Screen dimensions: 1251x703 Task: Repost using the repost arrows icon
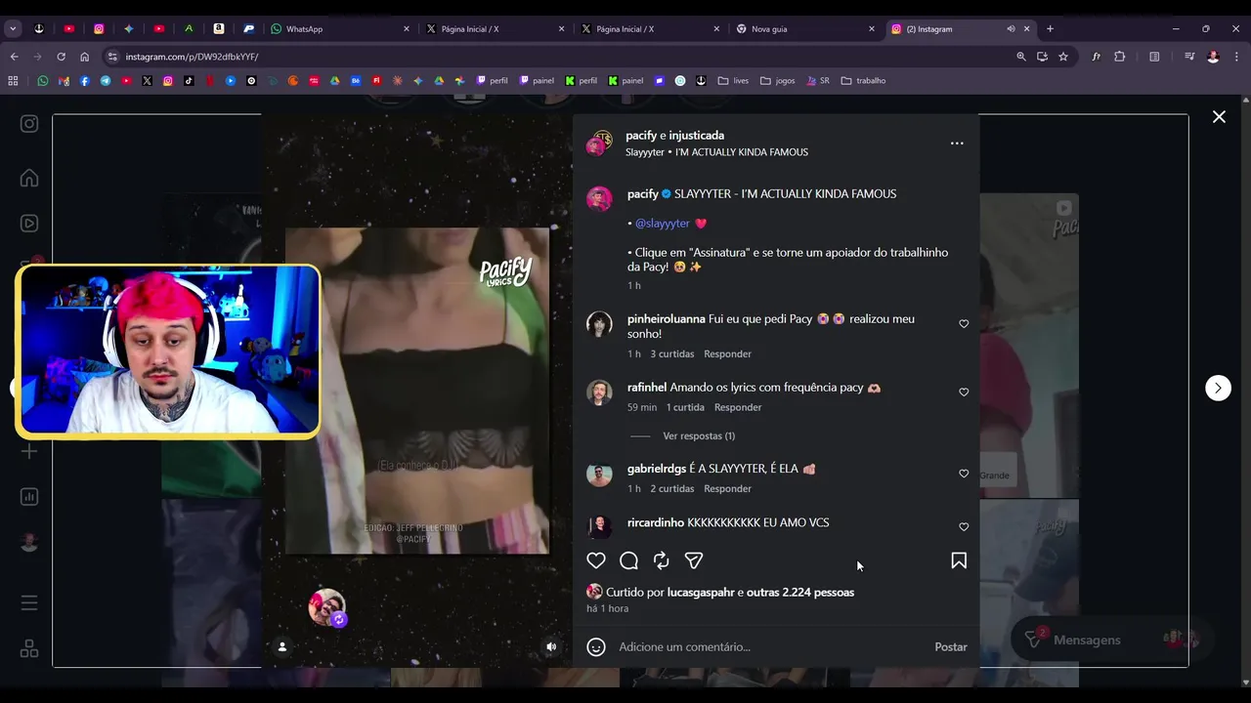click(662, 560)
